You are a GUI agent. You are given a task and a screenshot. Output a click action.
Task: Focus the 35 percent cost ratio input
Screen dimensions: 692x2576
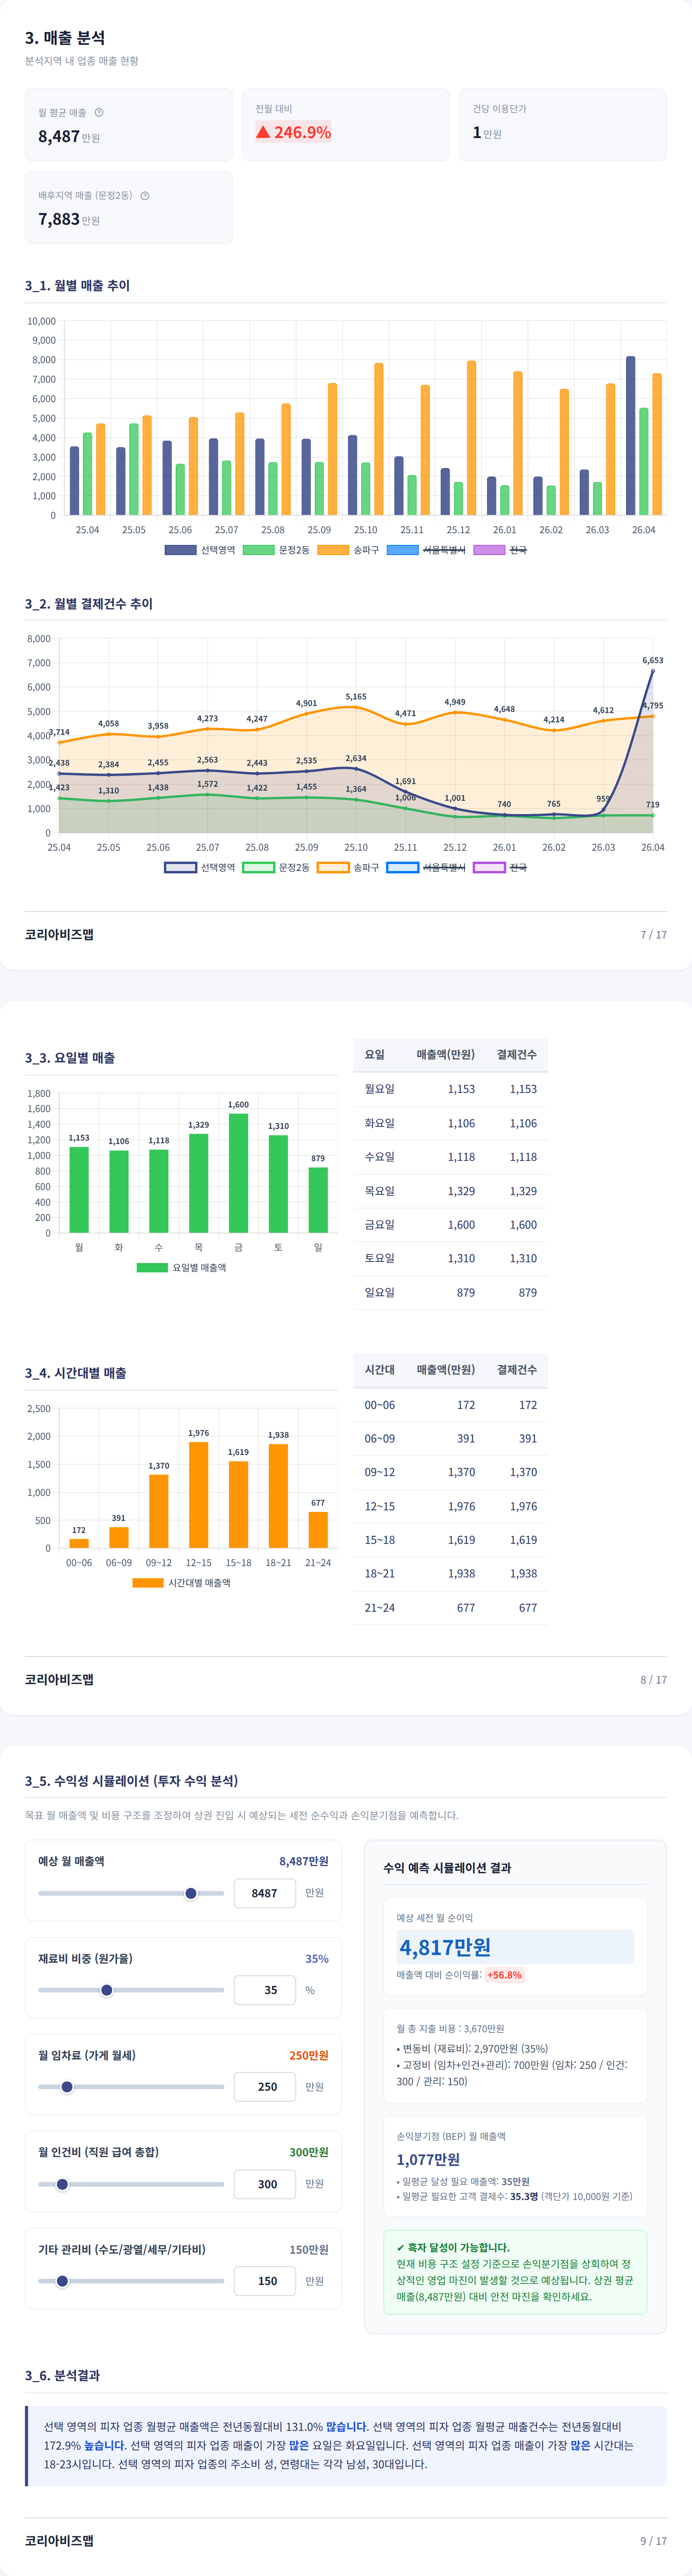265,1990
